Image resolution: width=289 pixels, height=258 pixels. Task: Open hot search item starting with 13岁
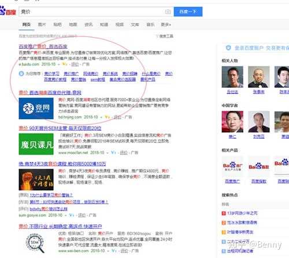[242, 213]
